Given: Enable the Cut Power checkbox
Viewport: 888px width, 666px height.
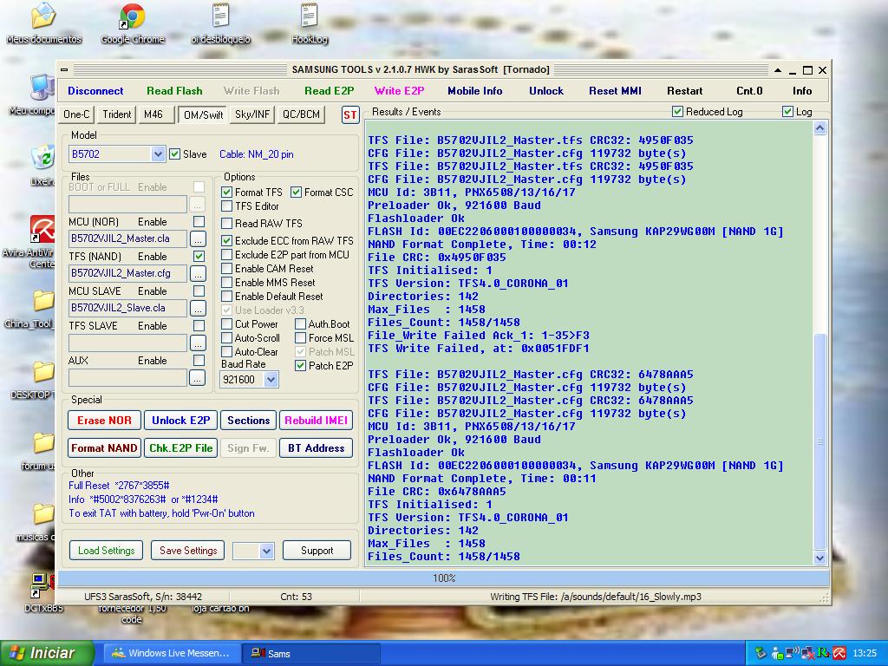Looking at the screenshot, I should point(226,324).
